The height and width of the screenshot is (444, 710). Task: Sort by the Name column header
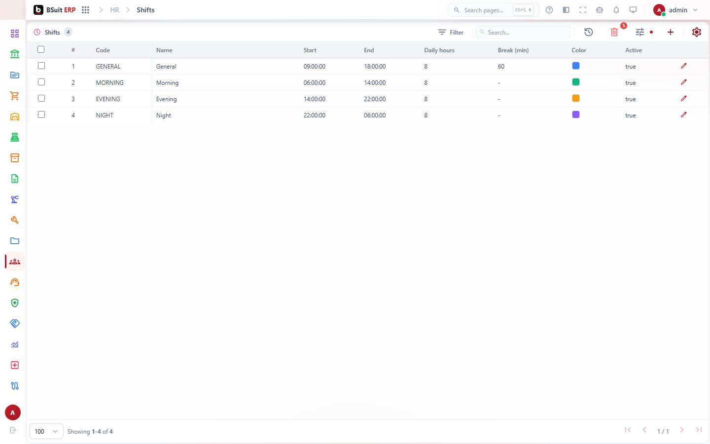[164, 50]
